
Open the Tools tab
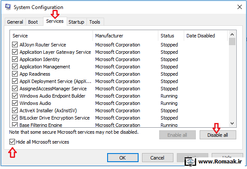pos(95,22)
